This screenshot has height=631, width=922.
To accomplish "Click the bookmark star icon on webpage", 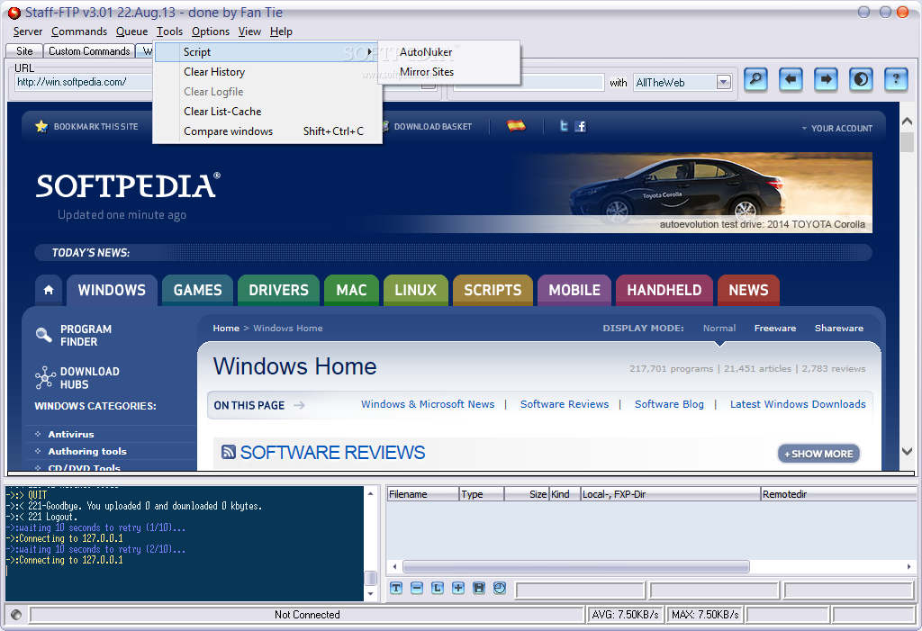I will tap(41, 126).
